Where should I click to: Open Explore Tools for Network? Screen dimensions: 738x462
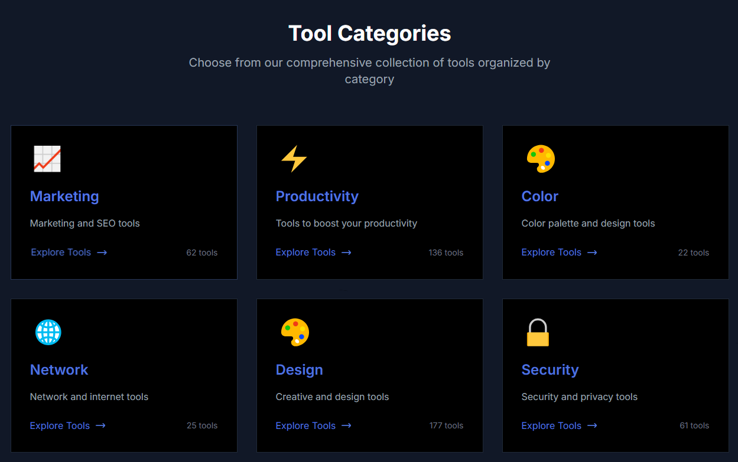(x=60, y=425)
